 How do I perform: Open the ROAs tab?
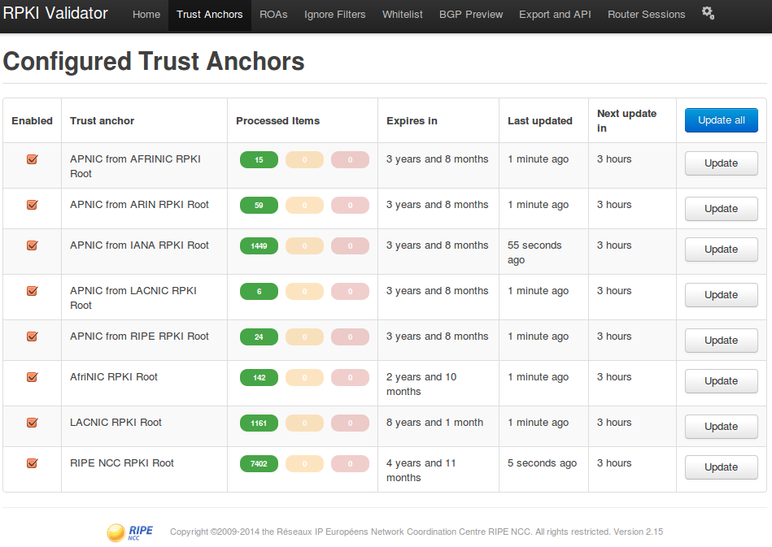[x=273, y=15]
